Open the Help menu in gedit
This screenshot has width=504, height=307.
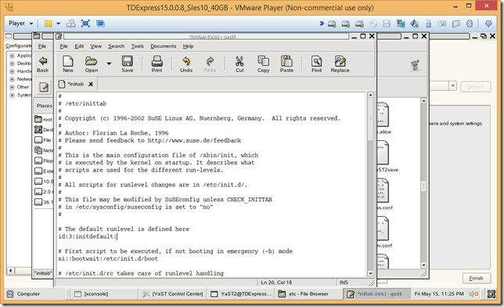188,46
